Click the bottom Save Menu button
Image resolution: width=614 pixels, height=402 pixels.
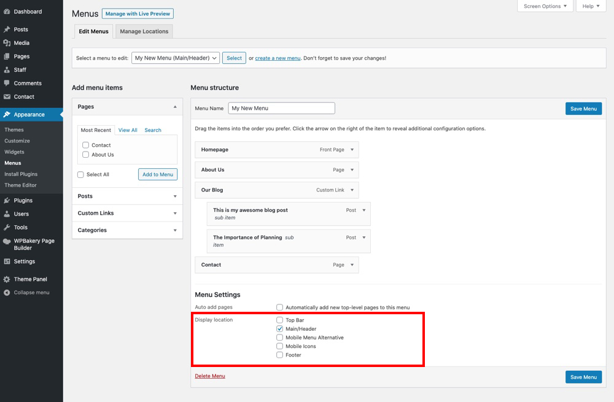(583, 377)
